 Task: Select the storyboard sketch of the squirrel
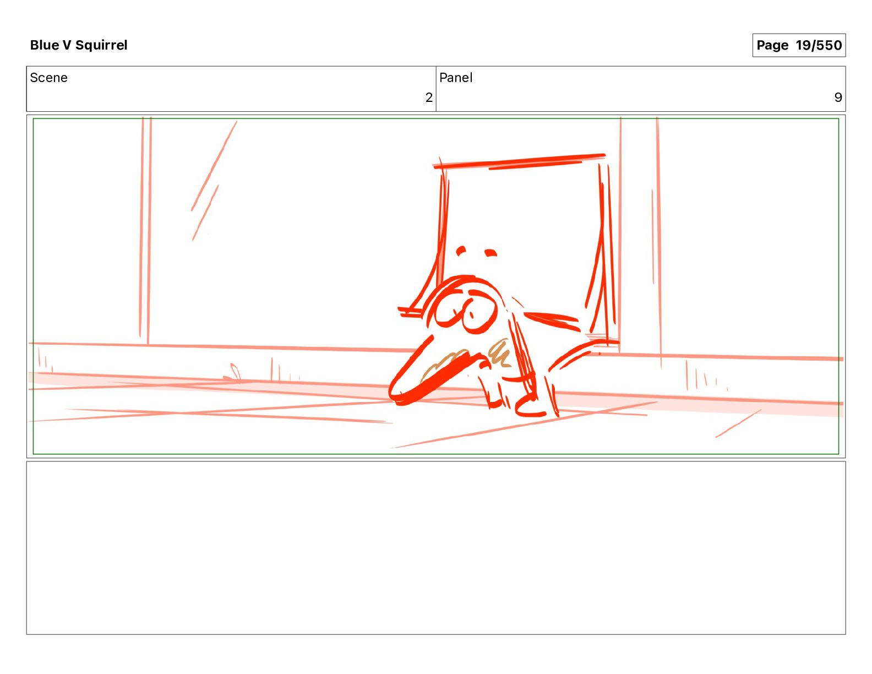coord(436,286)
